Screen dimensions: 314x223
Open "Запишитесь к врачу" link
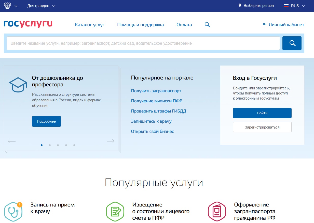coord(151,121)
